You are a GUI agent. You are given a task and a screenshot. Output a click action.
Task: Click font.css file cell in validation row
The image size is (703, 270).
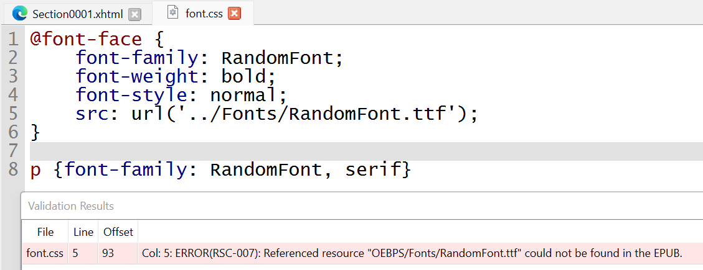[45, 253]
